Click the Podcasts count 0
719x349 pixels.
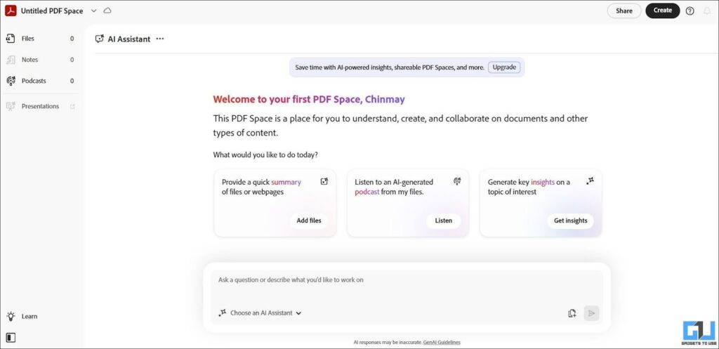click(x=72, y=81)
